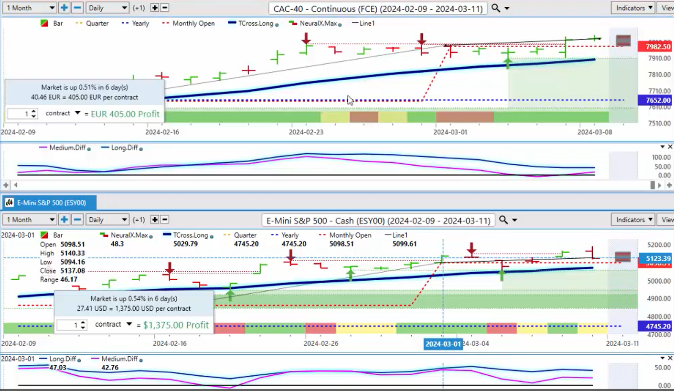Toggle NeuralX.Max legend on E-Mini chart
The width and height of the screenshot is (674, 391).
(x=125, y=235)
